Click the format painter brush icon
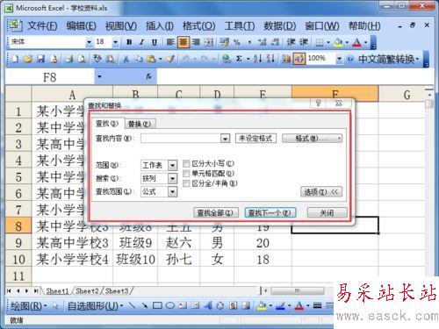This screenshot has width=439, height=329. click(x=170, y=59)
